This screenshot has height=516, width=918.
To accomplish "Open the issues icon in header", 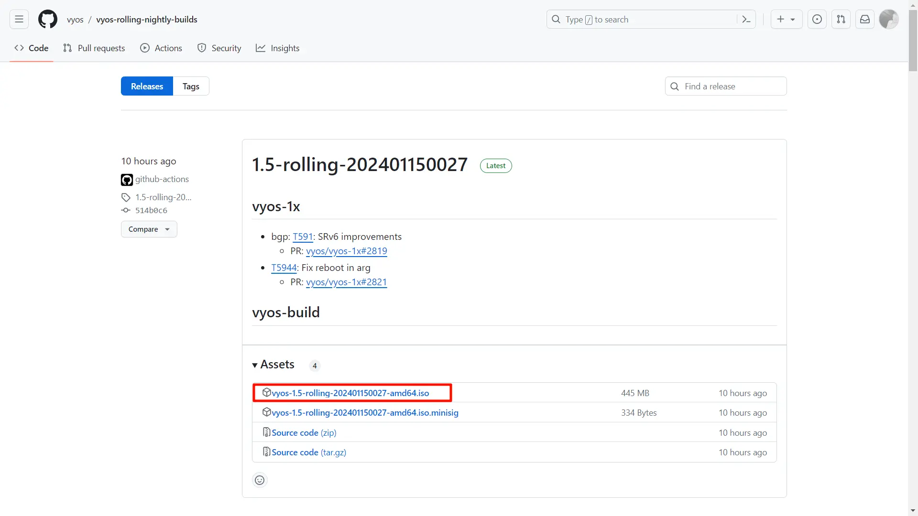I will 817,20.
